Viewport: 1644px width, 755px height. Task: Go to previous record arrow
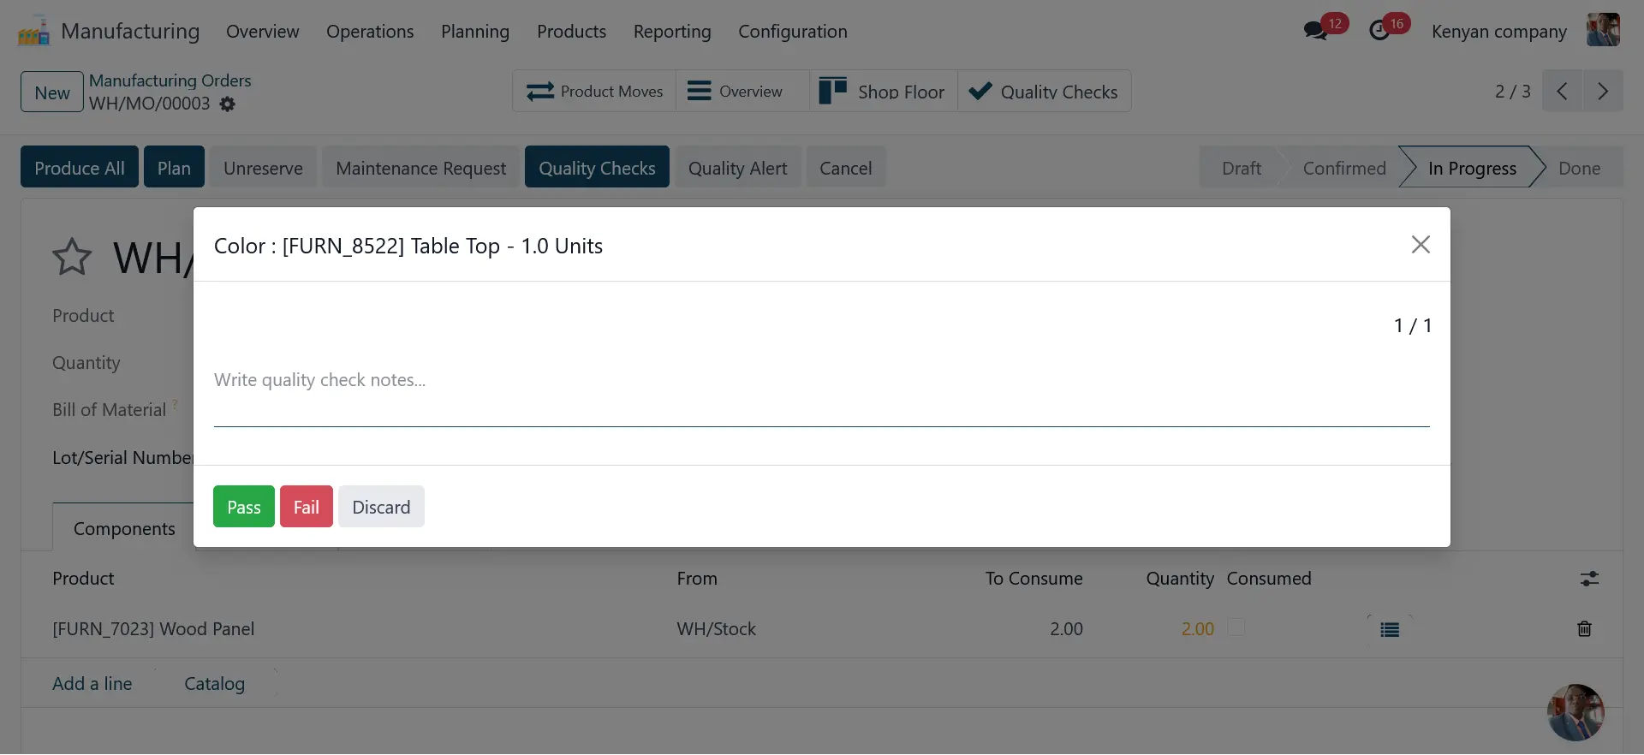click(1562, 92)
